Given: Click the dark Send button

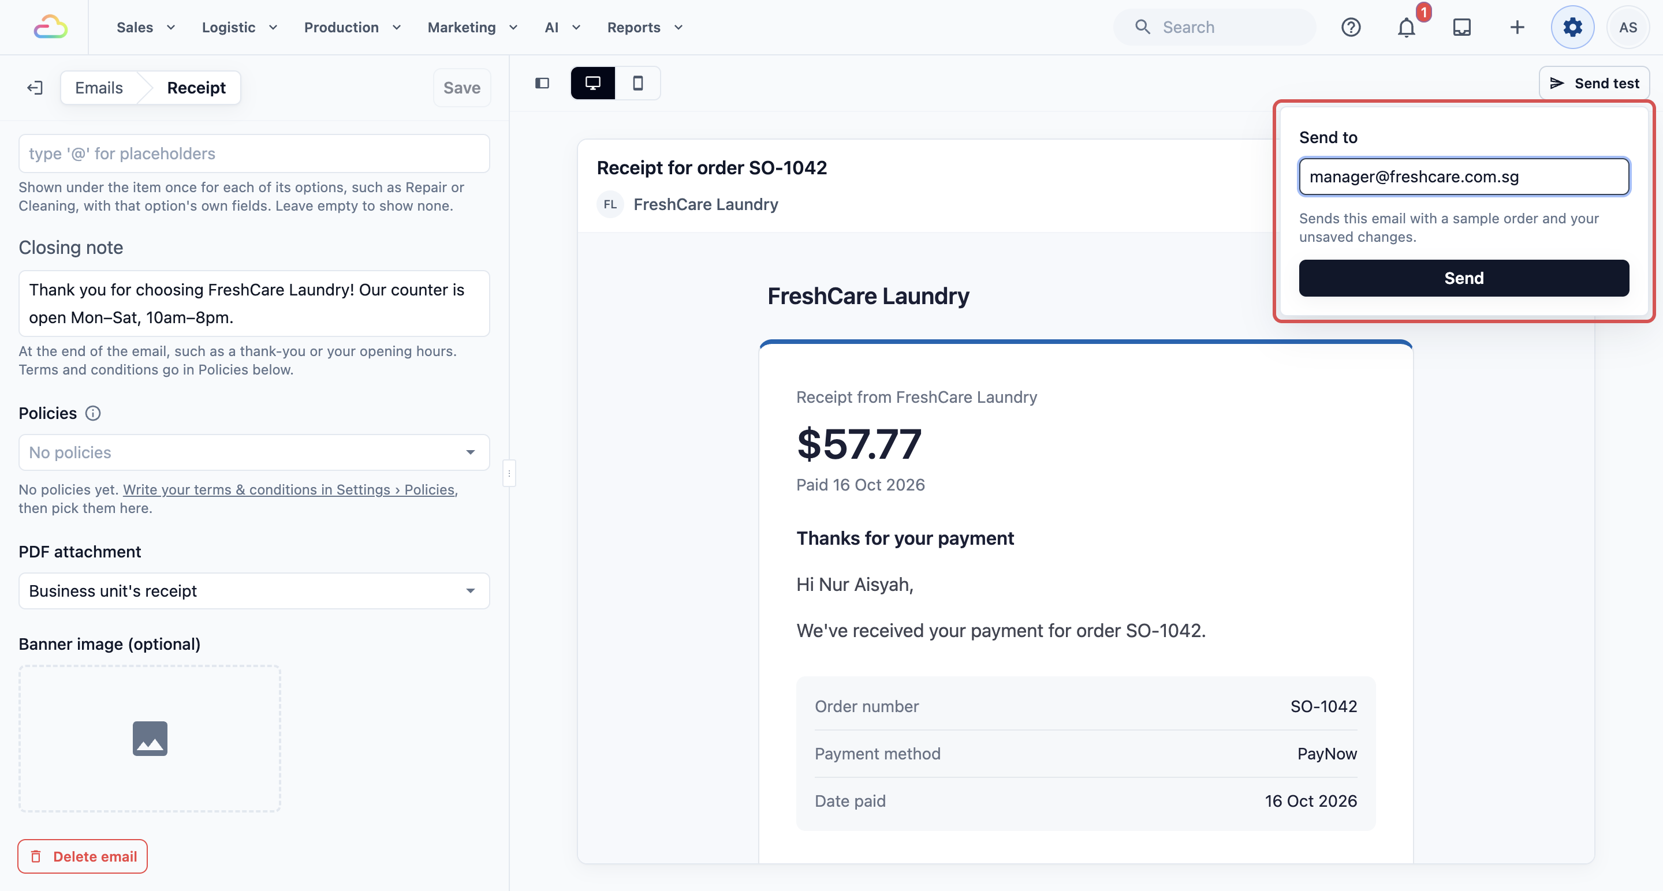Looking at the screenshot, I should pyautogui.click(x=1464, y=278).
